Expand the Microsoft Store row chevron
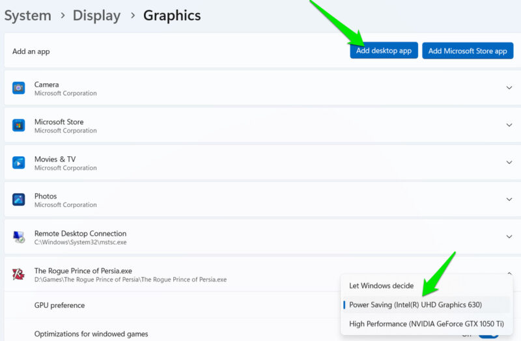The image size is (521, 341). [x=509, y=125]
